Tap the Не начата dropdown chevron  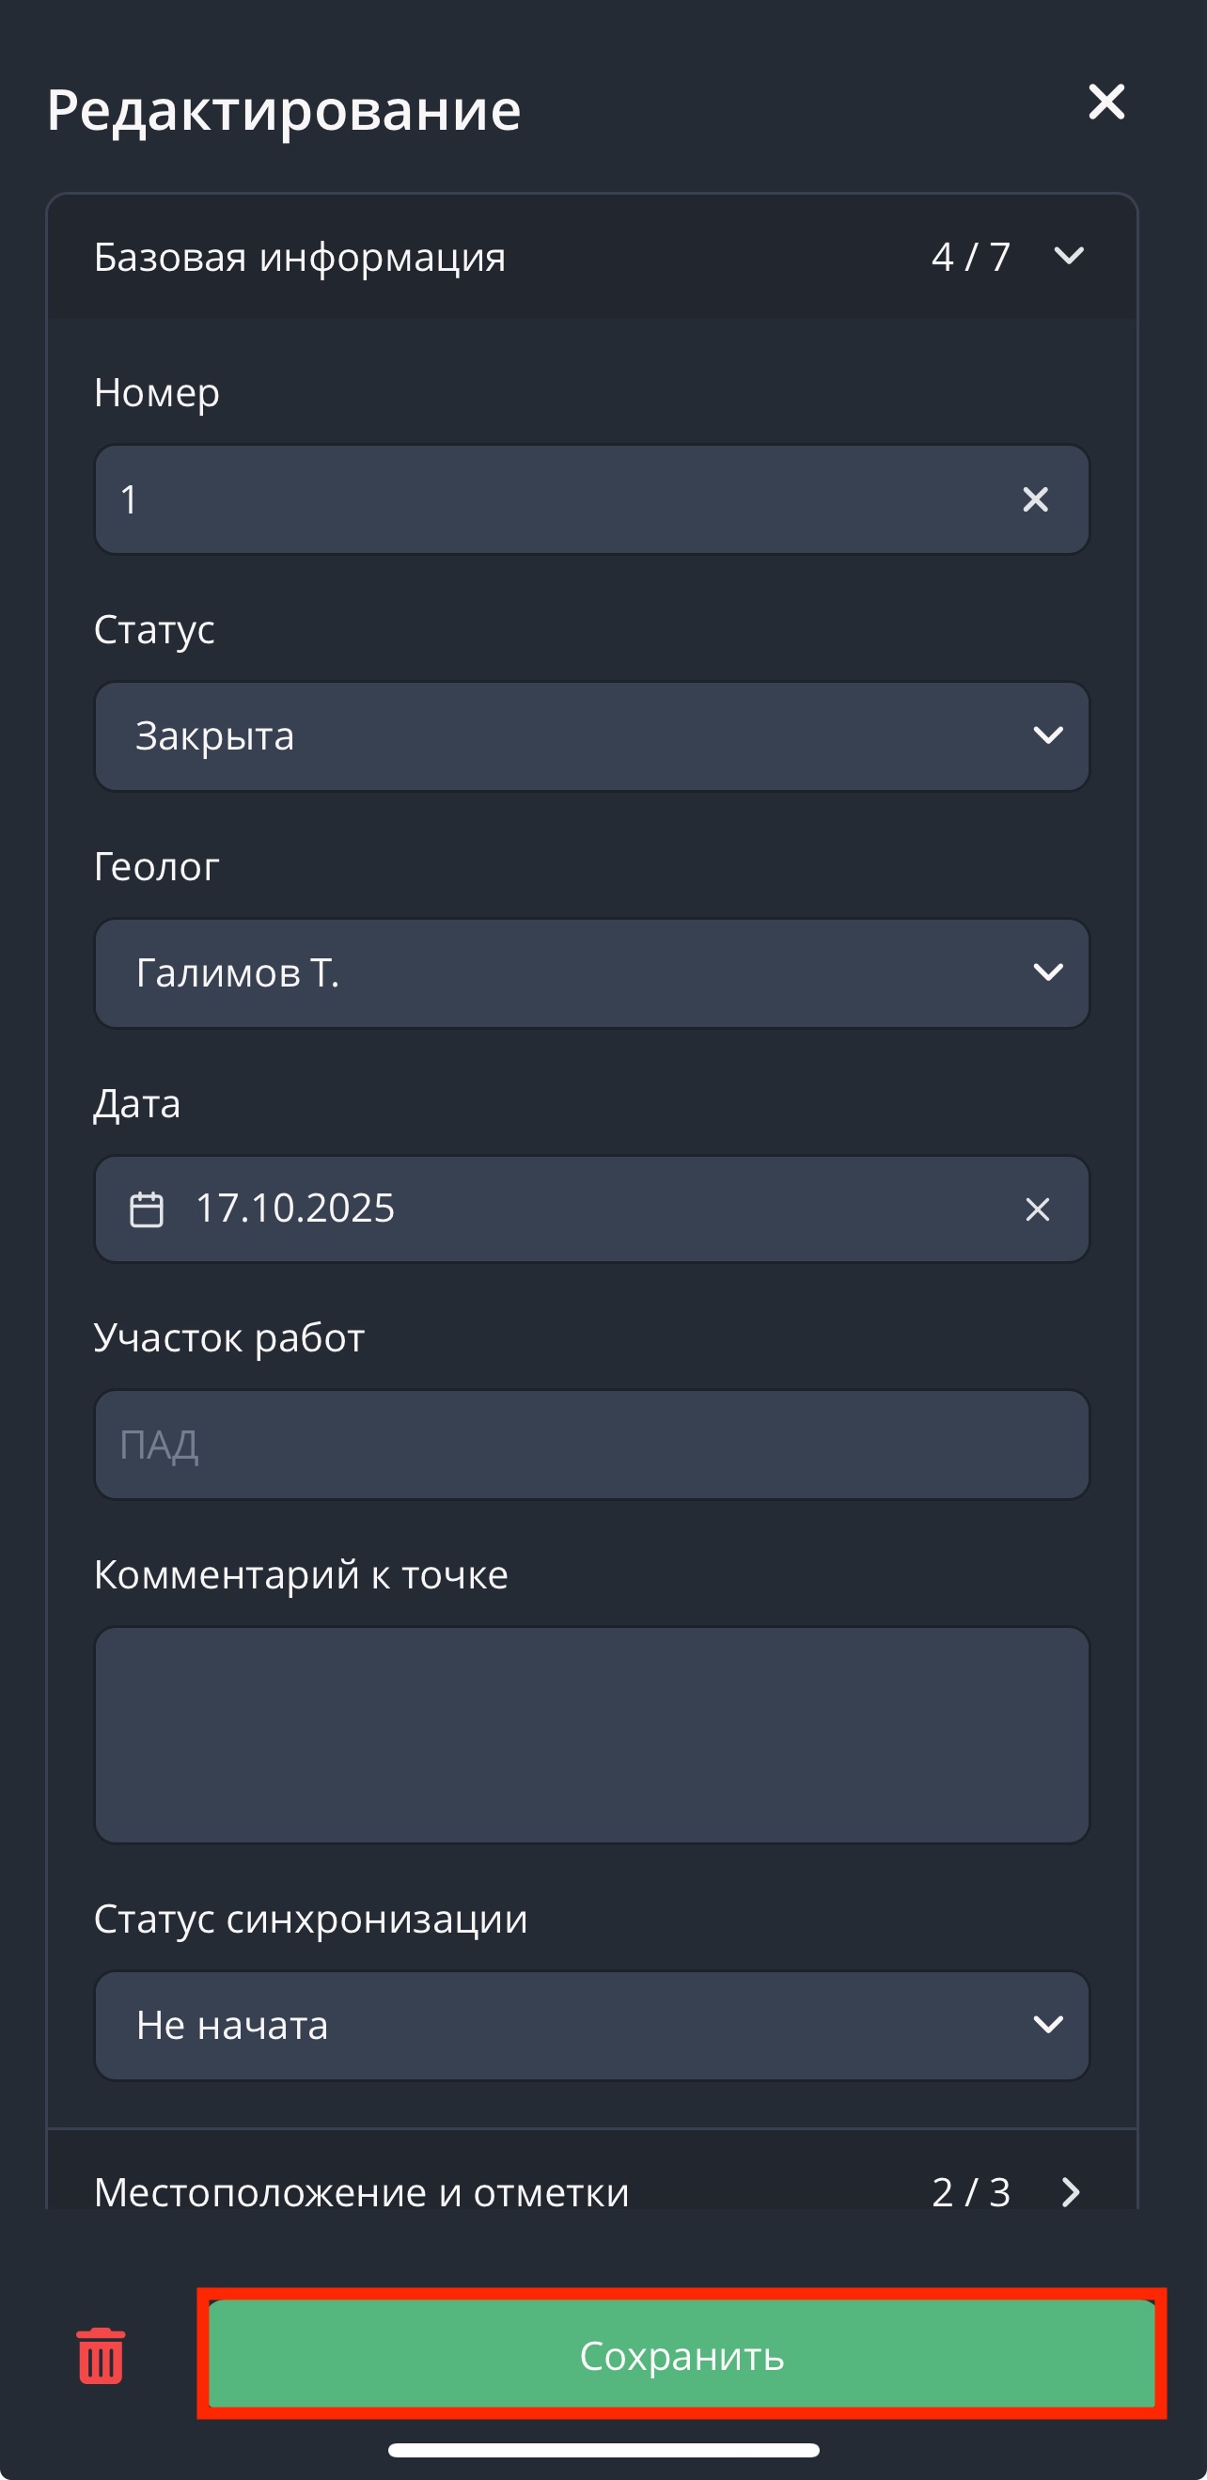point(1047,2025)
